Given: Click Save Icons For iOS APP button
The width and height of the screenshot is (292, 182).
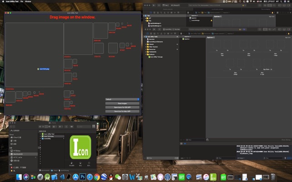Looking at the screenshot, I should 122,107.
